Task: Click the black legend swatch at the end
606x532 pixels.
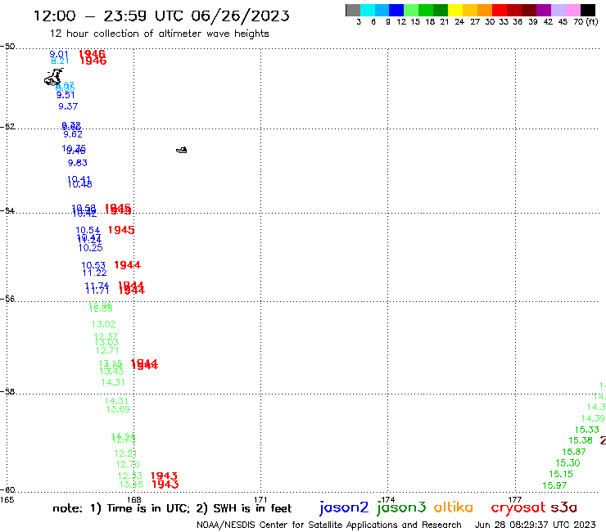Action: click(588, 10)
